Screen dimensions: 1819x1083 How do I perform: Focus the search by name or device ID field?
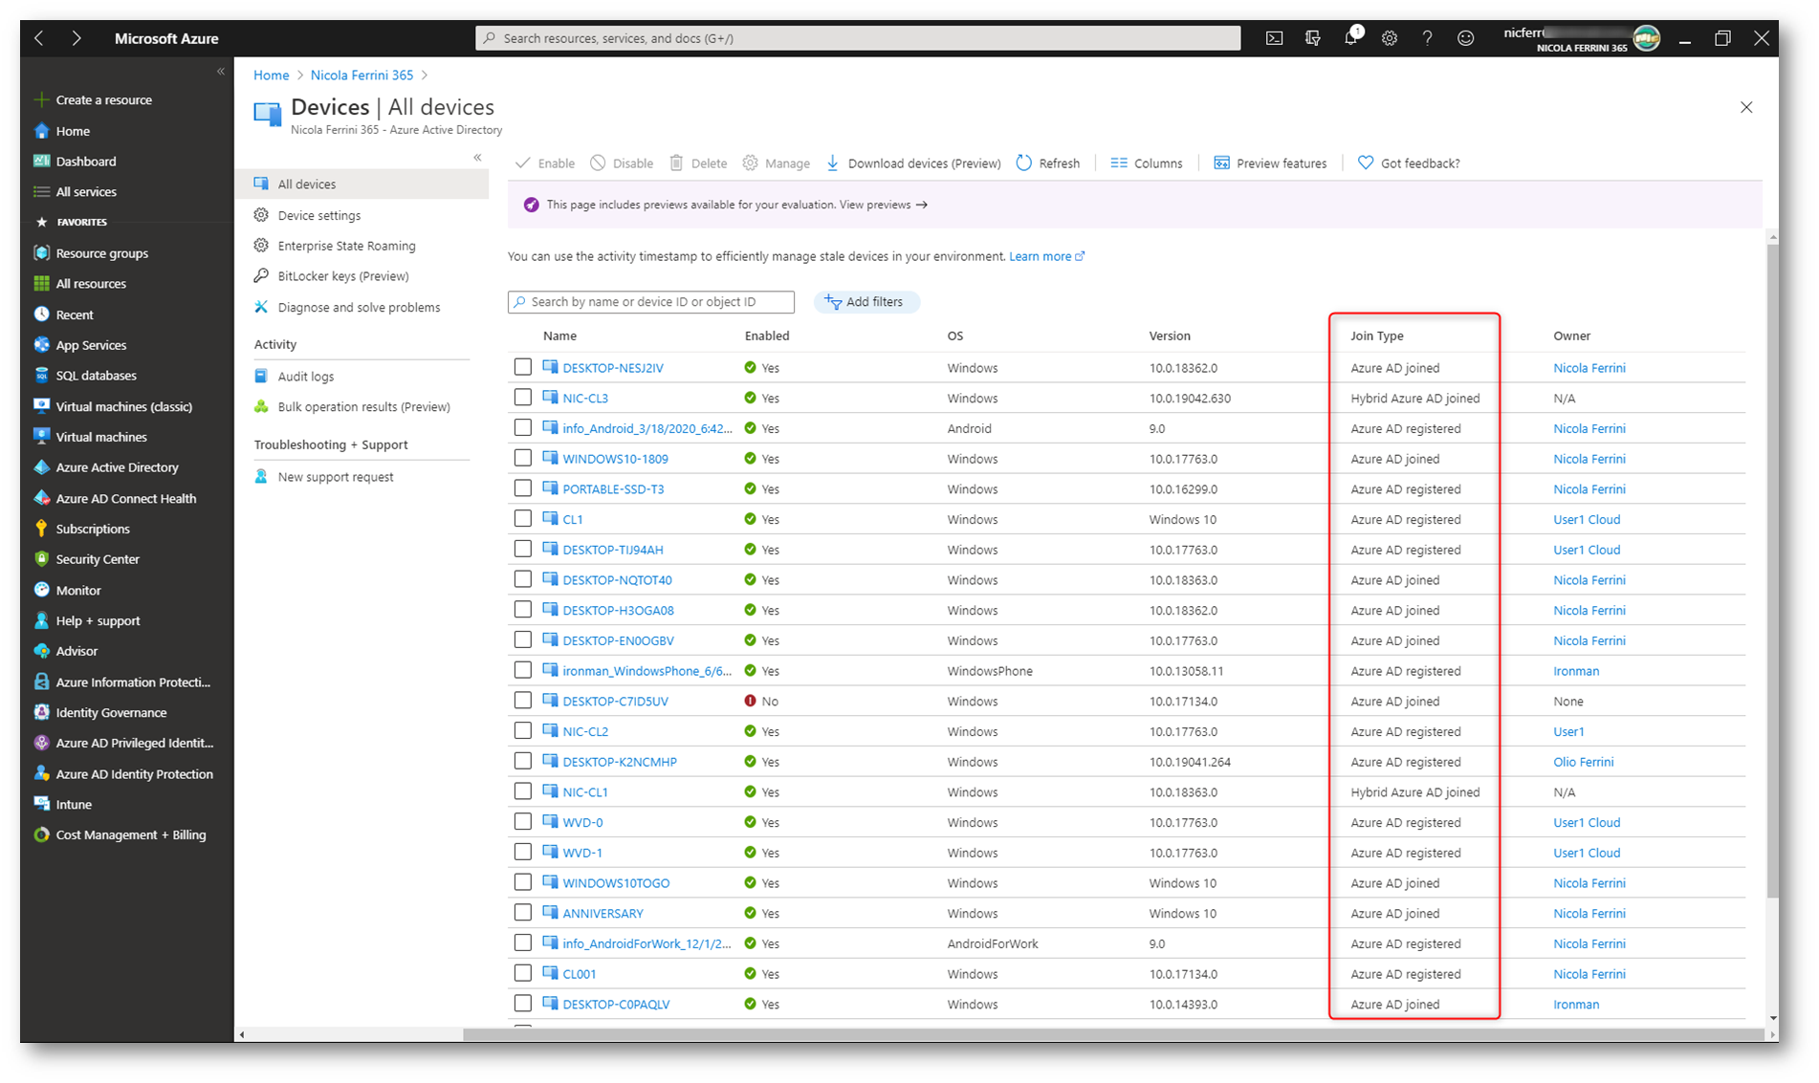[651, 302]
